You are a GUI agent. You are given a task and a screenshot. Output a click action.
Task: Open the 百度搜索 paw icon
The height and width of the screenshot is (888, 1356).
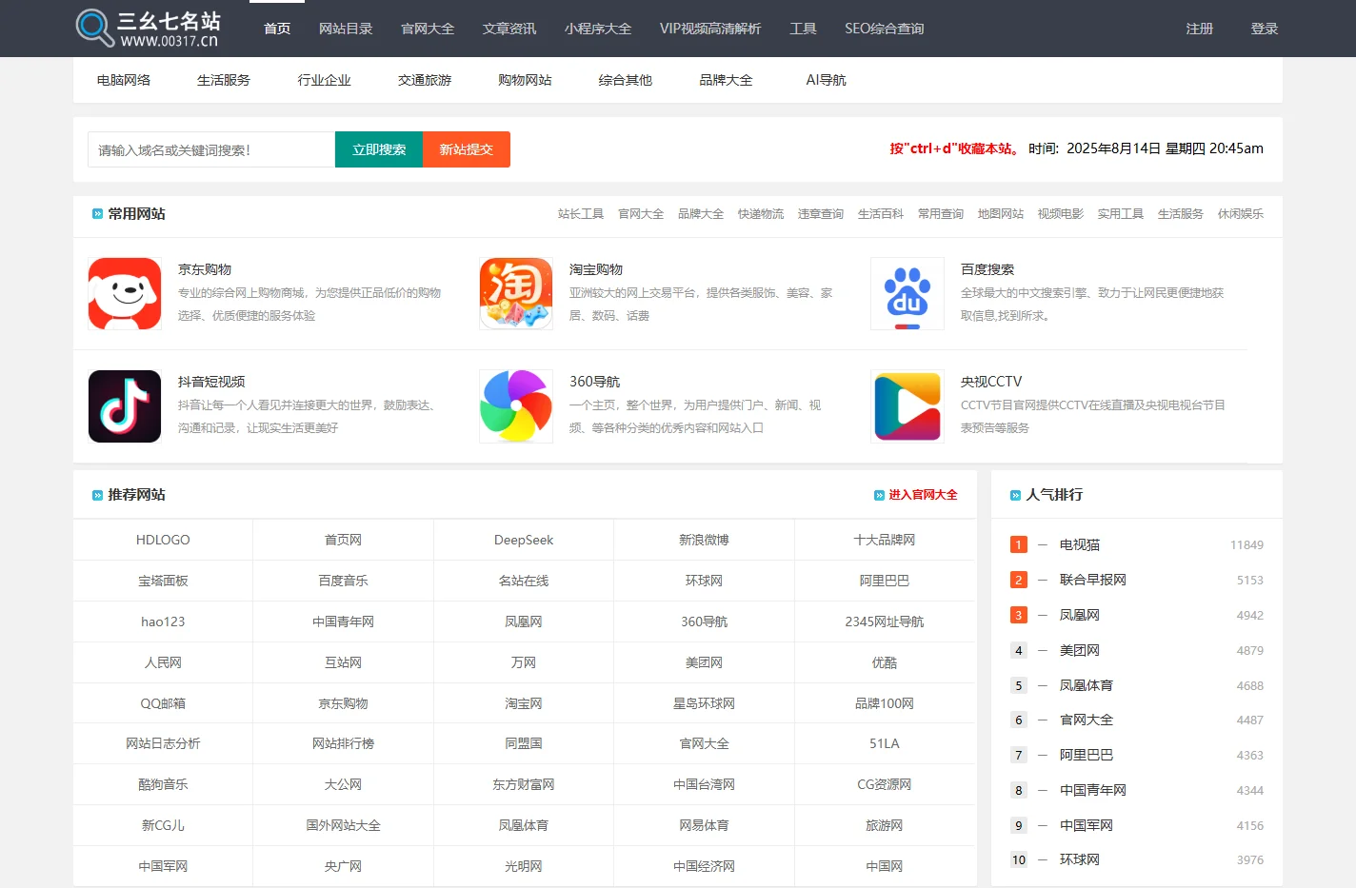907,294
